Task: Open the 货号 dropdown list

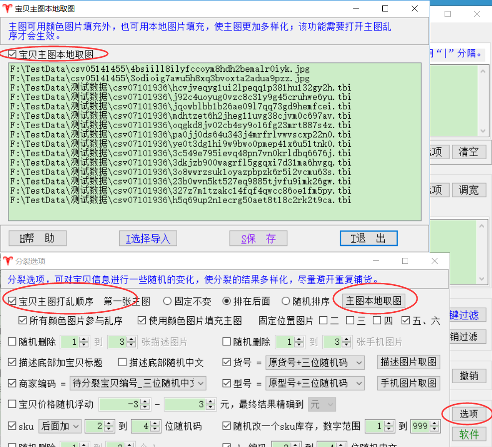Action: pos(359,362)
